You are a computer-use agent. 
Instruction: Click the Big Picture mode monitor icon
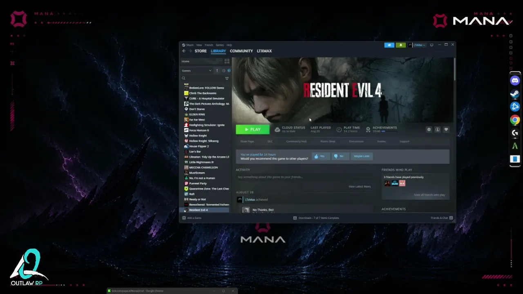click(x=431, y=45)
